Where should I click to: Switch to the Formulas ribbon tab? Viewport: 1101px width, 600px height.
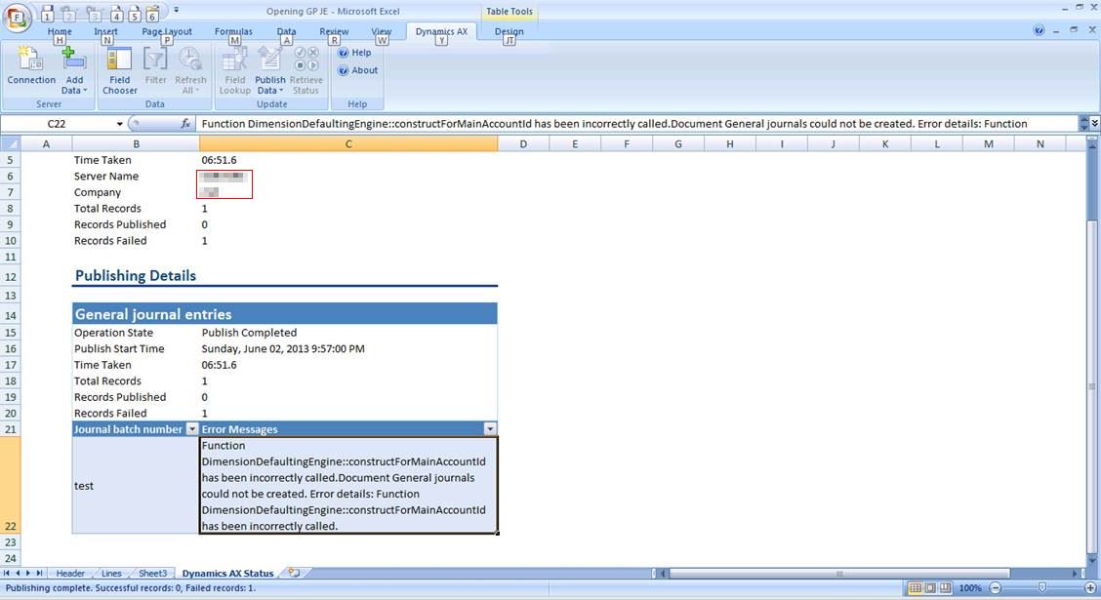coord(233,31)
